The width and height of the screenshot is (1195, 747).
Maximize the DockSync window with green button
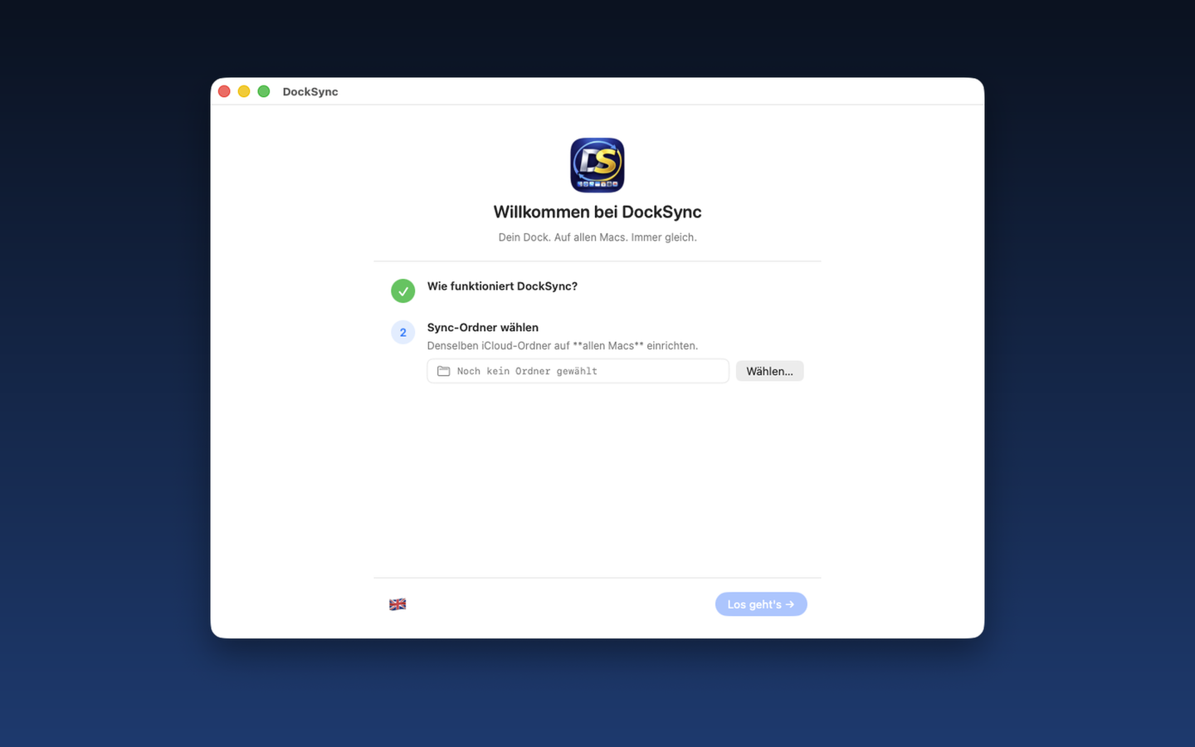pyautogui.click(x=264, y=91)
